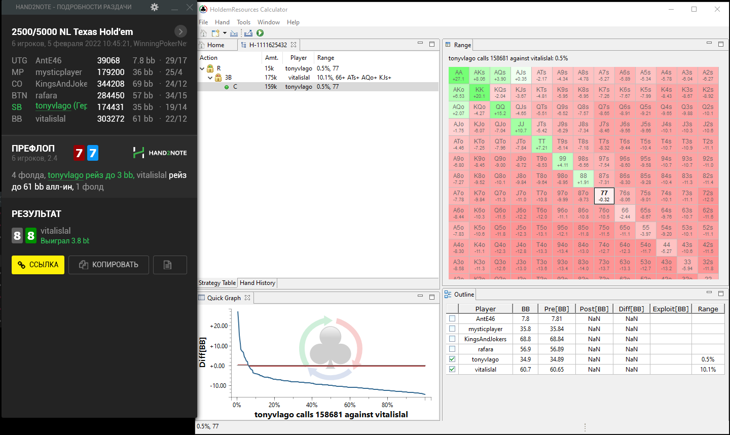This screenshot has width=730, height=435.
Task: Toggle mysticplayer checkbox in Outline
Action: pyautogui.click(x=452, y=329)
